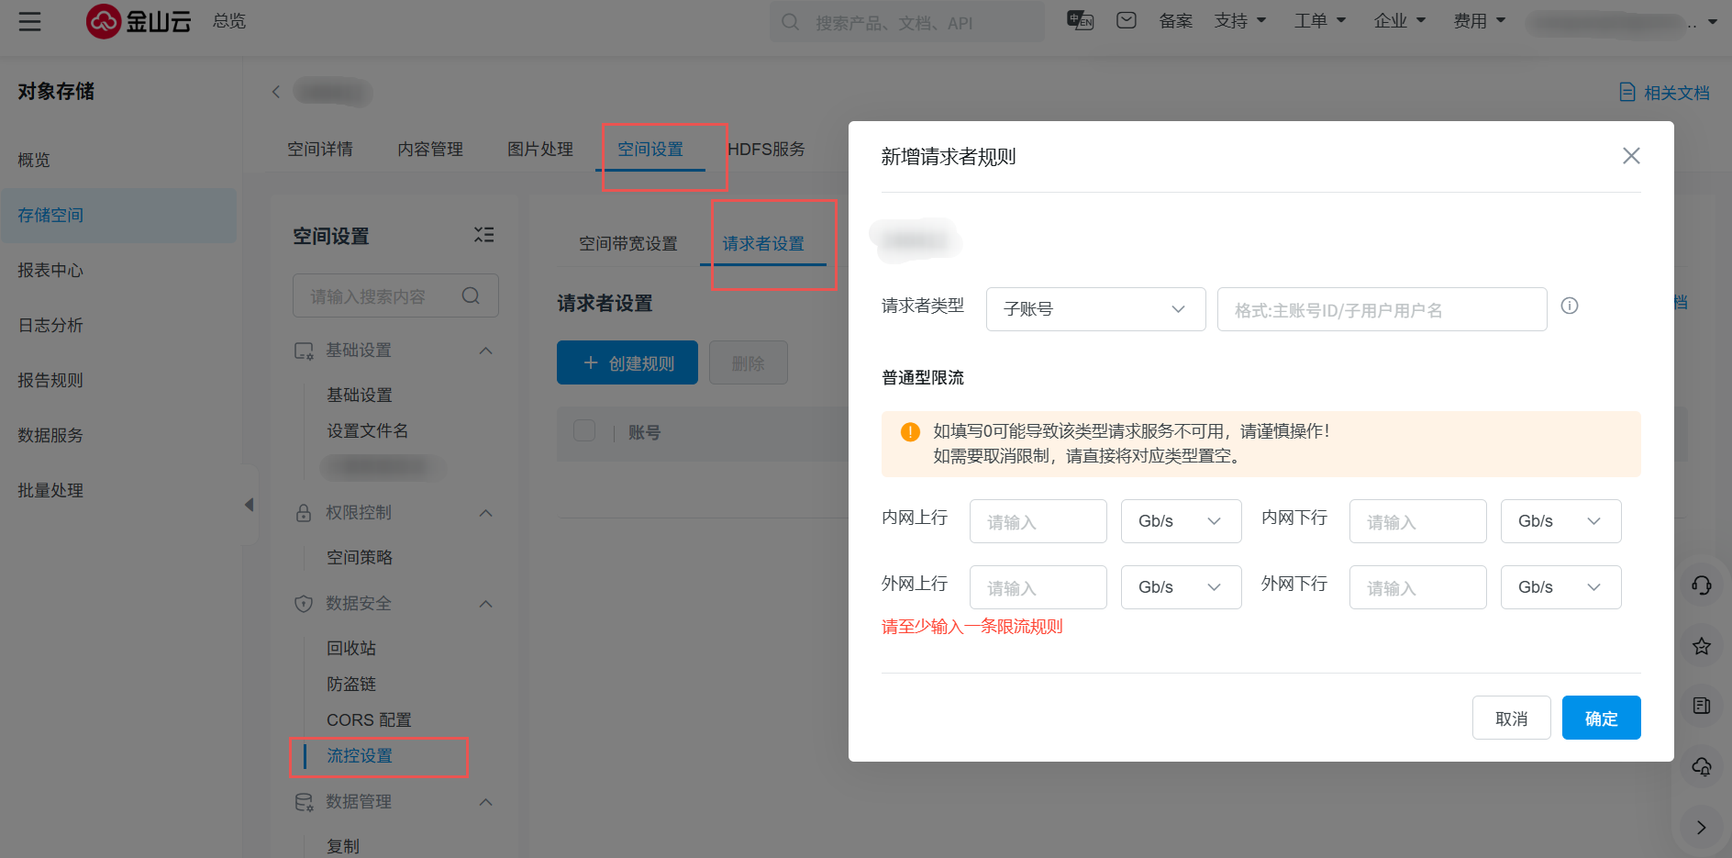
Task: Switch to the 空间带宽设置 tab
Action: coord(627,243)
